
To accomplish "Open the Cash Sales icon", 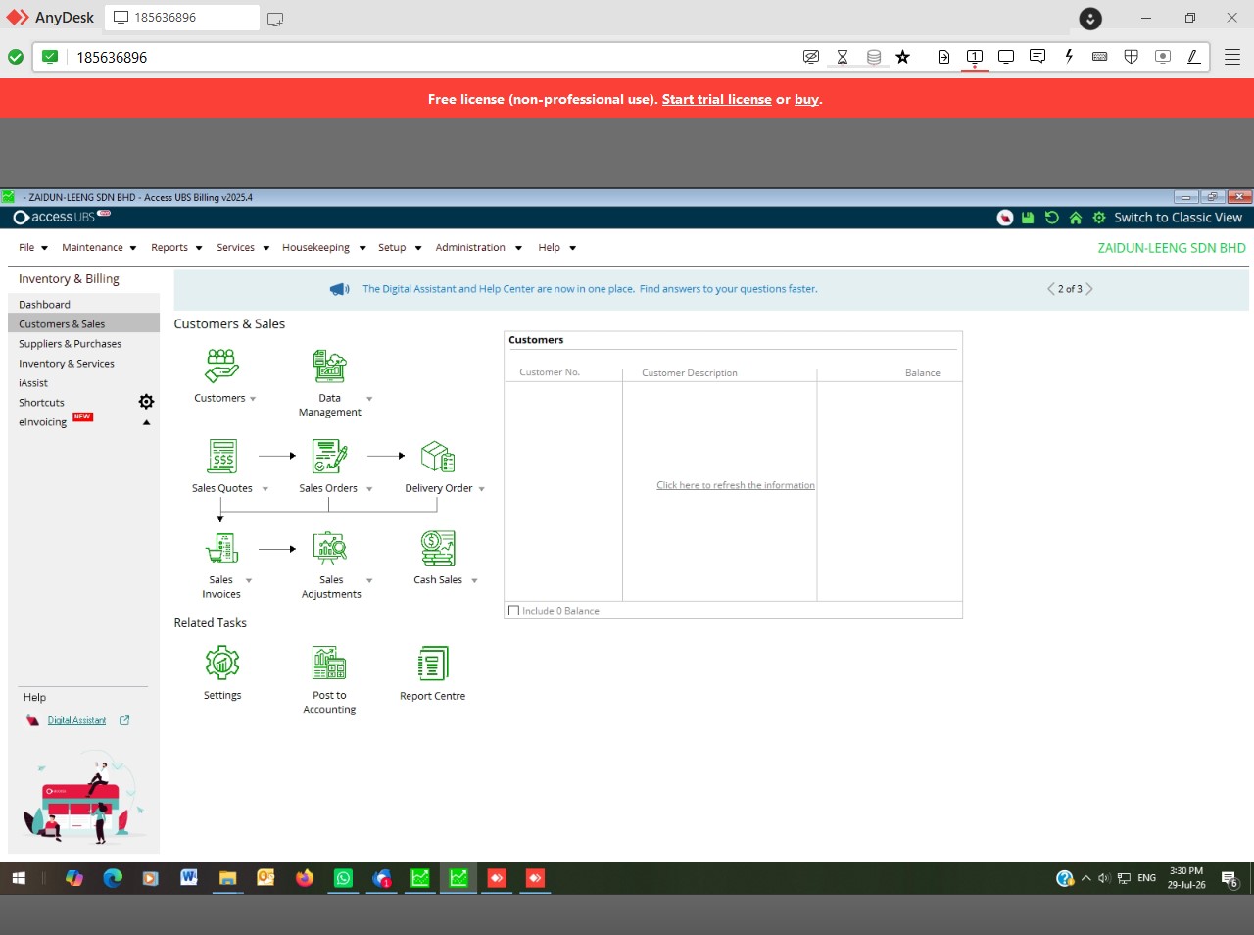I will click(x=437, y=548).
